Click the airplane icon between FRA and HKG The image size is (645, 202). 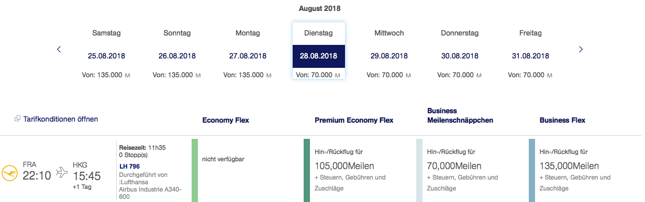62,172
